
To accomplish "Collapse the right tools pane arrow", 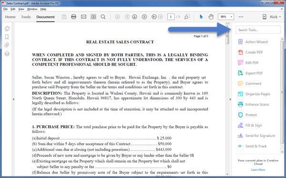I will pos(230,99).
